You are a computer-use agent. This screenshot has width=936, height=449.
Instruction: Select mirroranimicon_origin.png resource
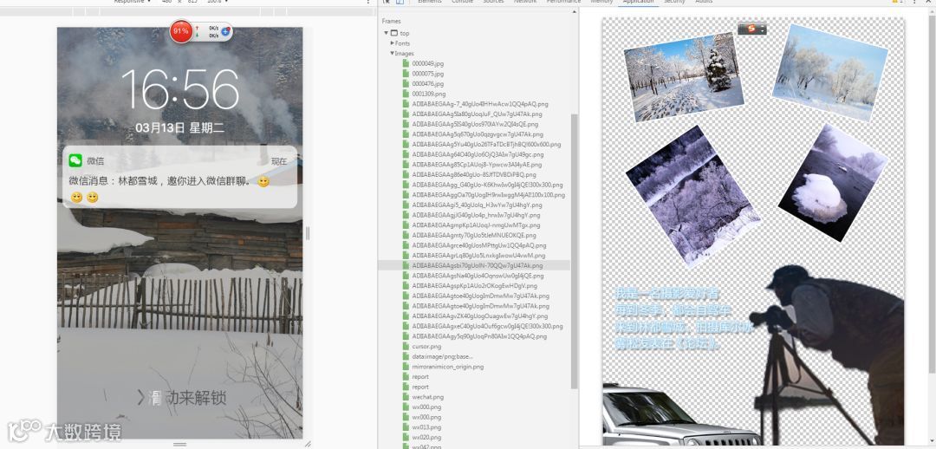tap(448, 367)
